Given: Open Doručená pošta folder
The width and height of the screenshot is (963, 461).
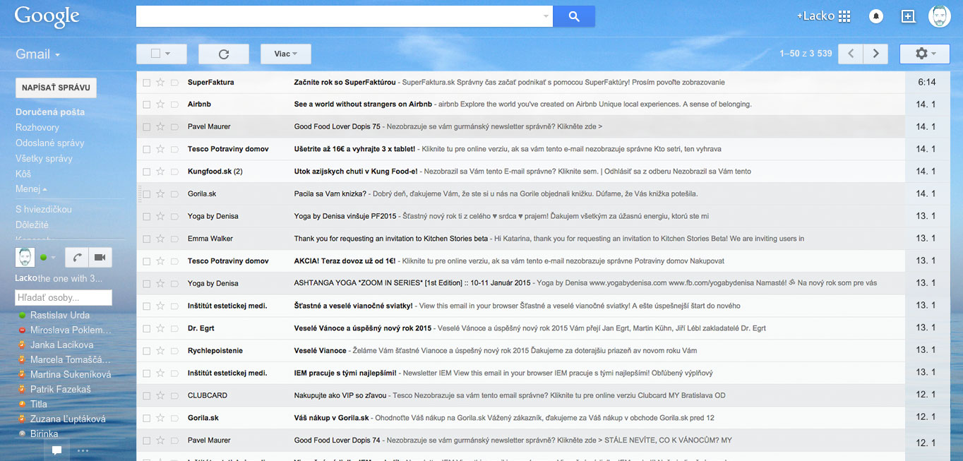Looking at the screenshot, I should (50, 112).
